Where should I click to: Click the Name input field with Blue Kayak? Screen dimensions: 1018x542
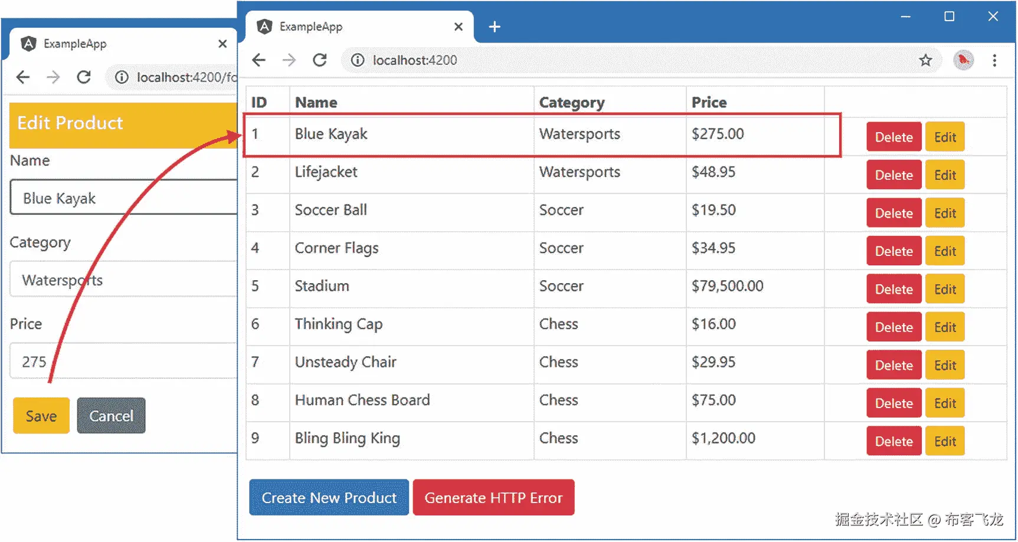pos(124,198)
